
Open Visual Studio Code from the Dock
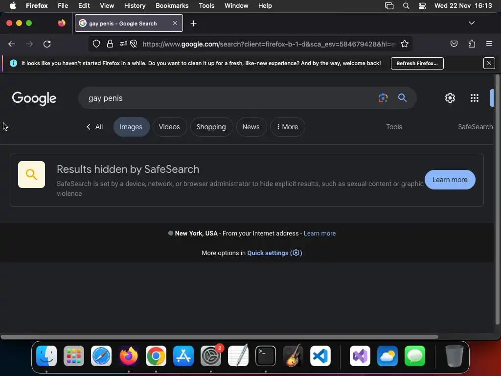[320, 356]
